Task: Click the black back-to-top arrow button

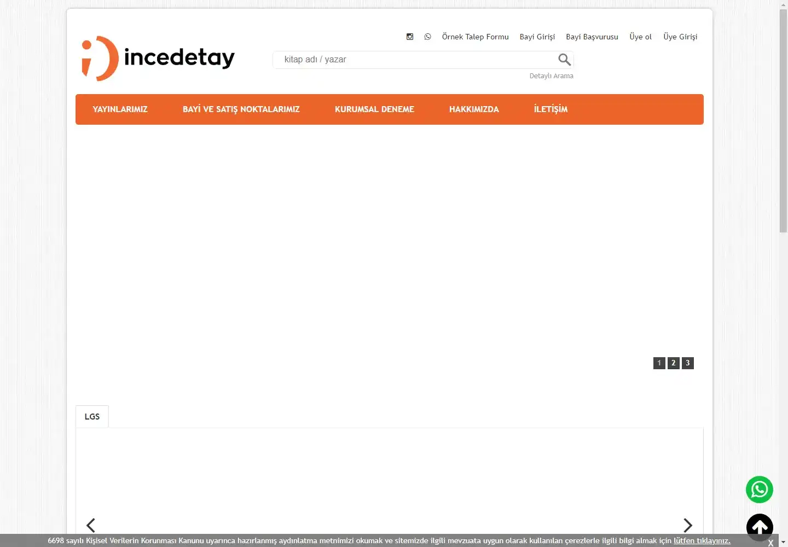Action: pyautogui.click(x=760, y=527)
